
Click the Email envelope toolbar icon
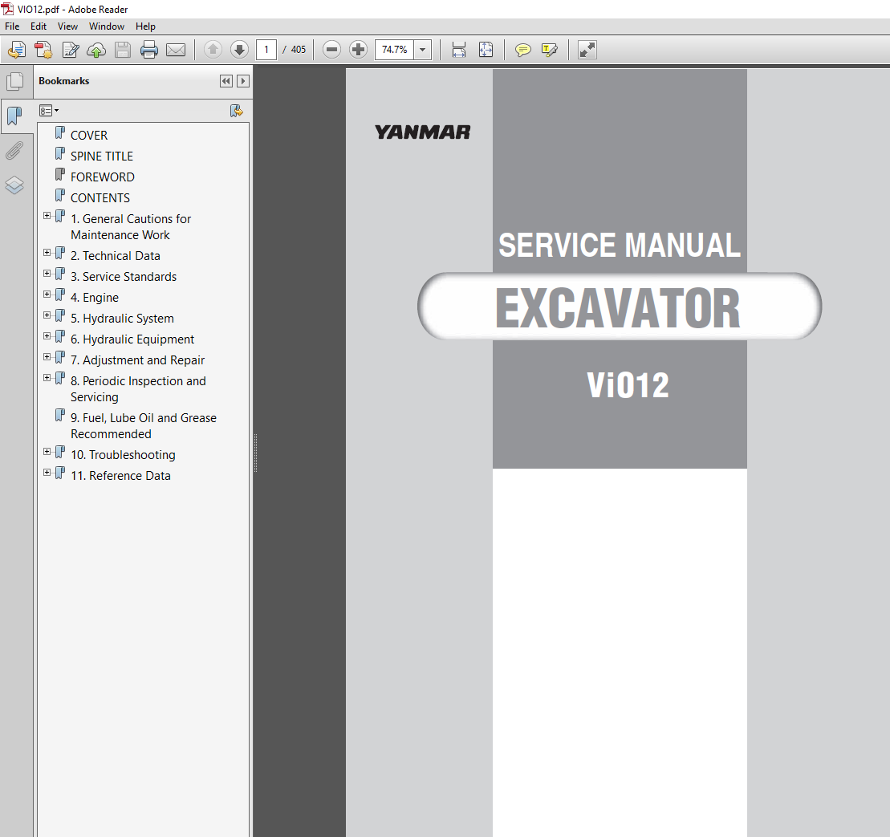pyautogui.click(x=176, y=50)
